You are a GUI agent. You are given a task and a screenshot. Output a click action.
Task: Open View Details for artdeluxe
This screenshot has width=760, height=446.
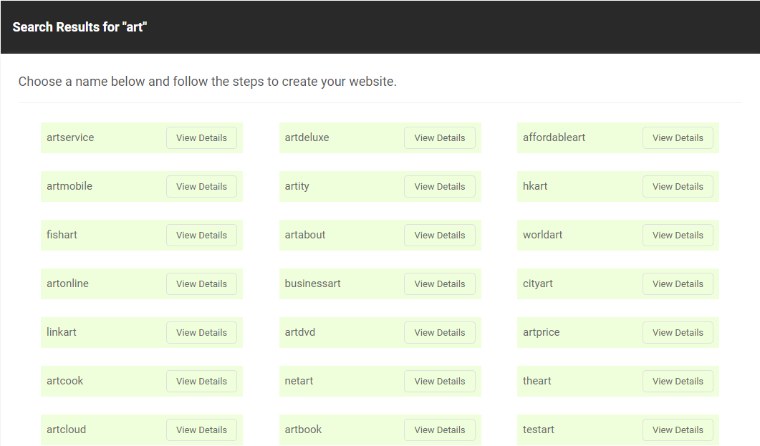[x=440, y=138]
